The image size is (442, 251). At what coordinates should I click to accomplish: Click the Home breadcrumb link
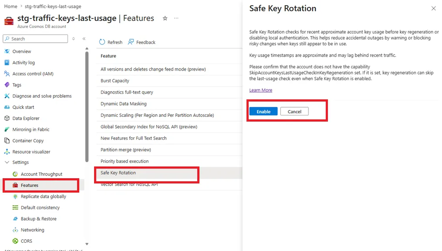point(11,6)
